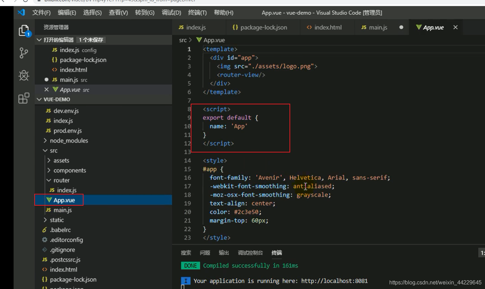
Task: Close the App.vue editor tab
Action: (455, 27)
